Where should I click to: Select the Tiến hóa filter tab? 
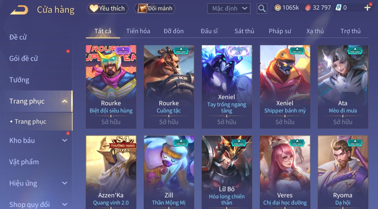[x=138, y=31]
